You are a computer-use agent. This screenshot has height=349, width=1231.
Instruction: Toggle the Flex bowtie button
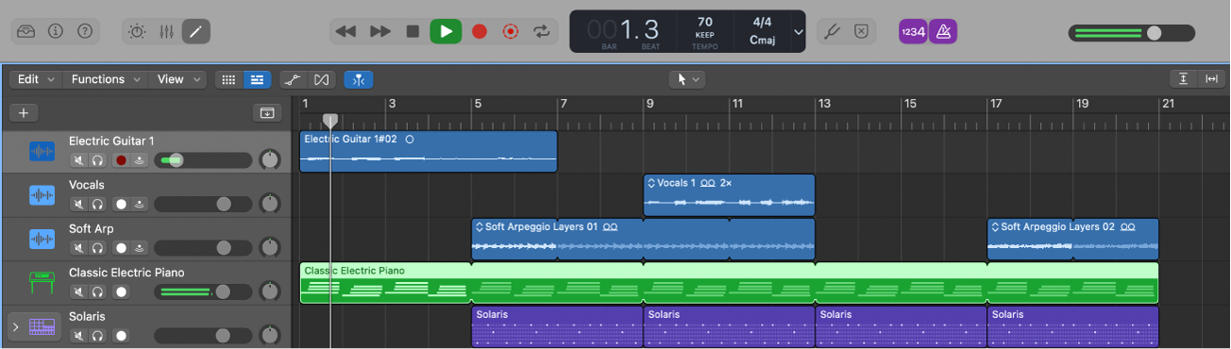click(x=321, y=80)
